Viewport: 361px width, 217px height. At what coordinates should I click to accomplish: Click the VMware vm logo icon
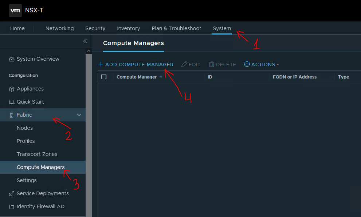pos(15,10)
